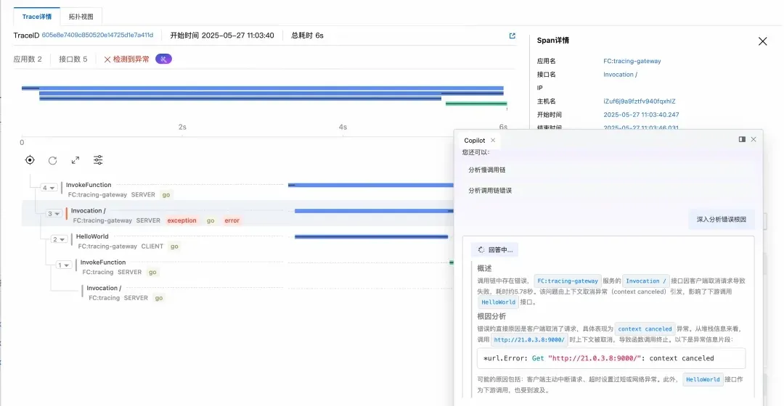Click the purple Copilot badge icon
Screen dimensions: 784x406
point(163,59)
